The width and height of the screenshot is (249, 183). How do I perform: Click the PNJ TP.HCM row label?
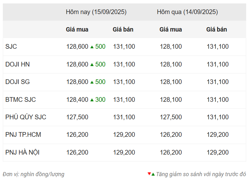click(x=23, y=135)
